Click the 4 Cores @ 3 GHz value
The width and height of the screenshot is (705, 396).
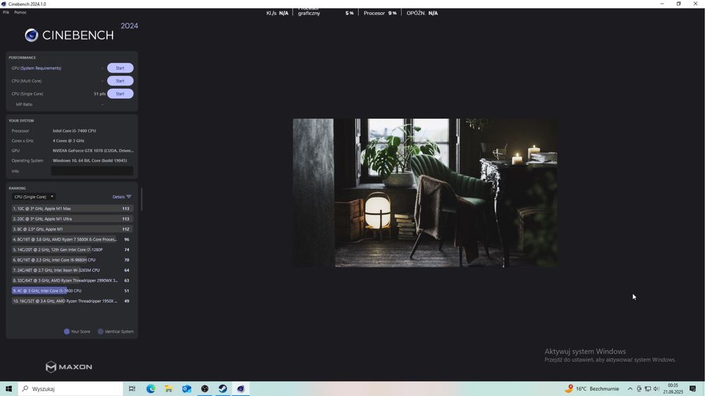click(x=68, y=141)
